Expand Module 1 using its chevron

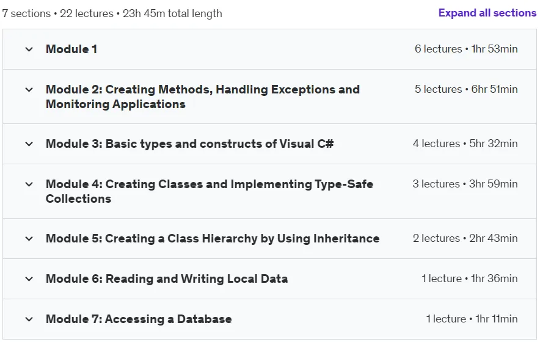[29, 49]
